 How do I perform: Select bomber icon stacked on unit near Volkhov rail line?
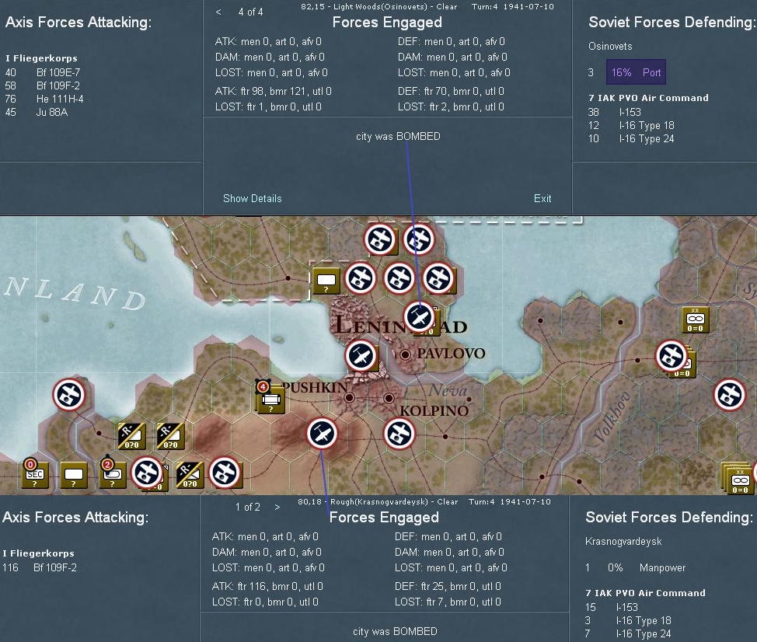(x=672, y=356)
